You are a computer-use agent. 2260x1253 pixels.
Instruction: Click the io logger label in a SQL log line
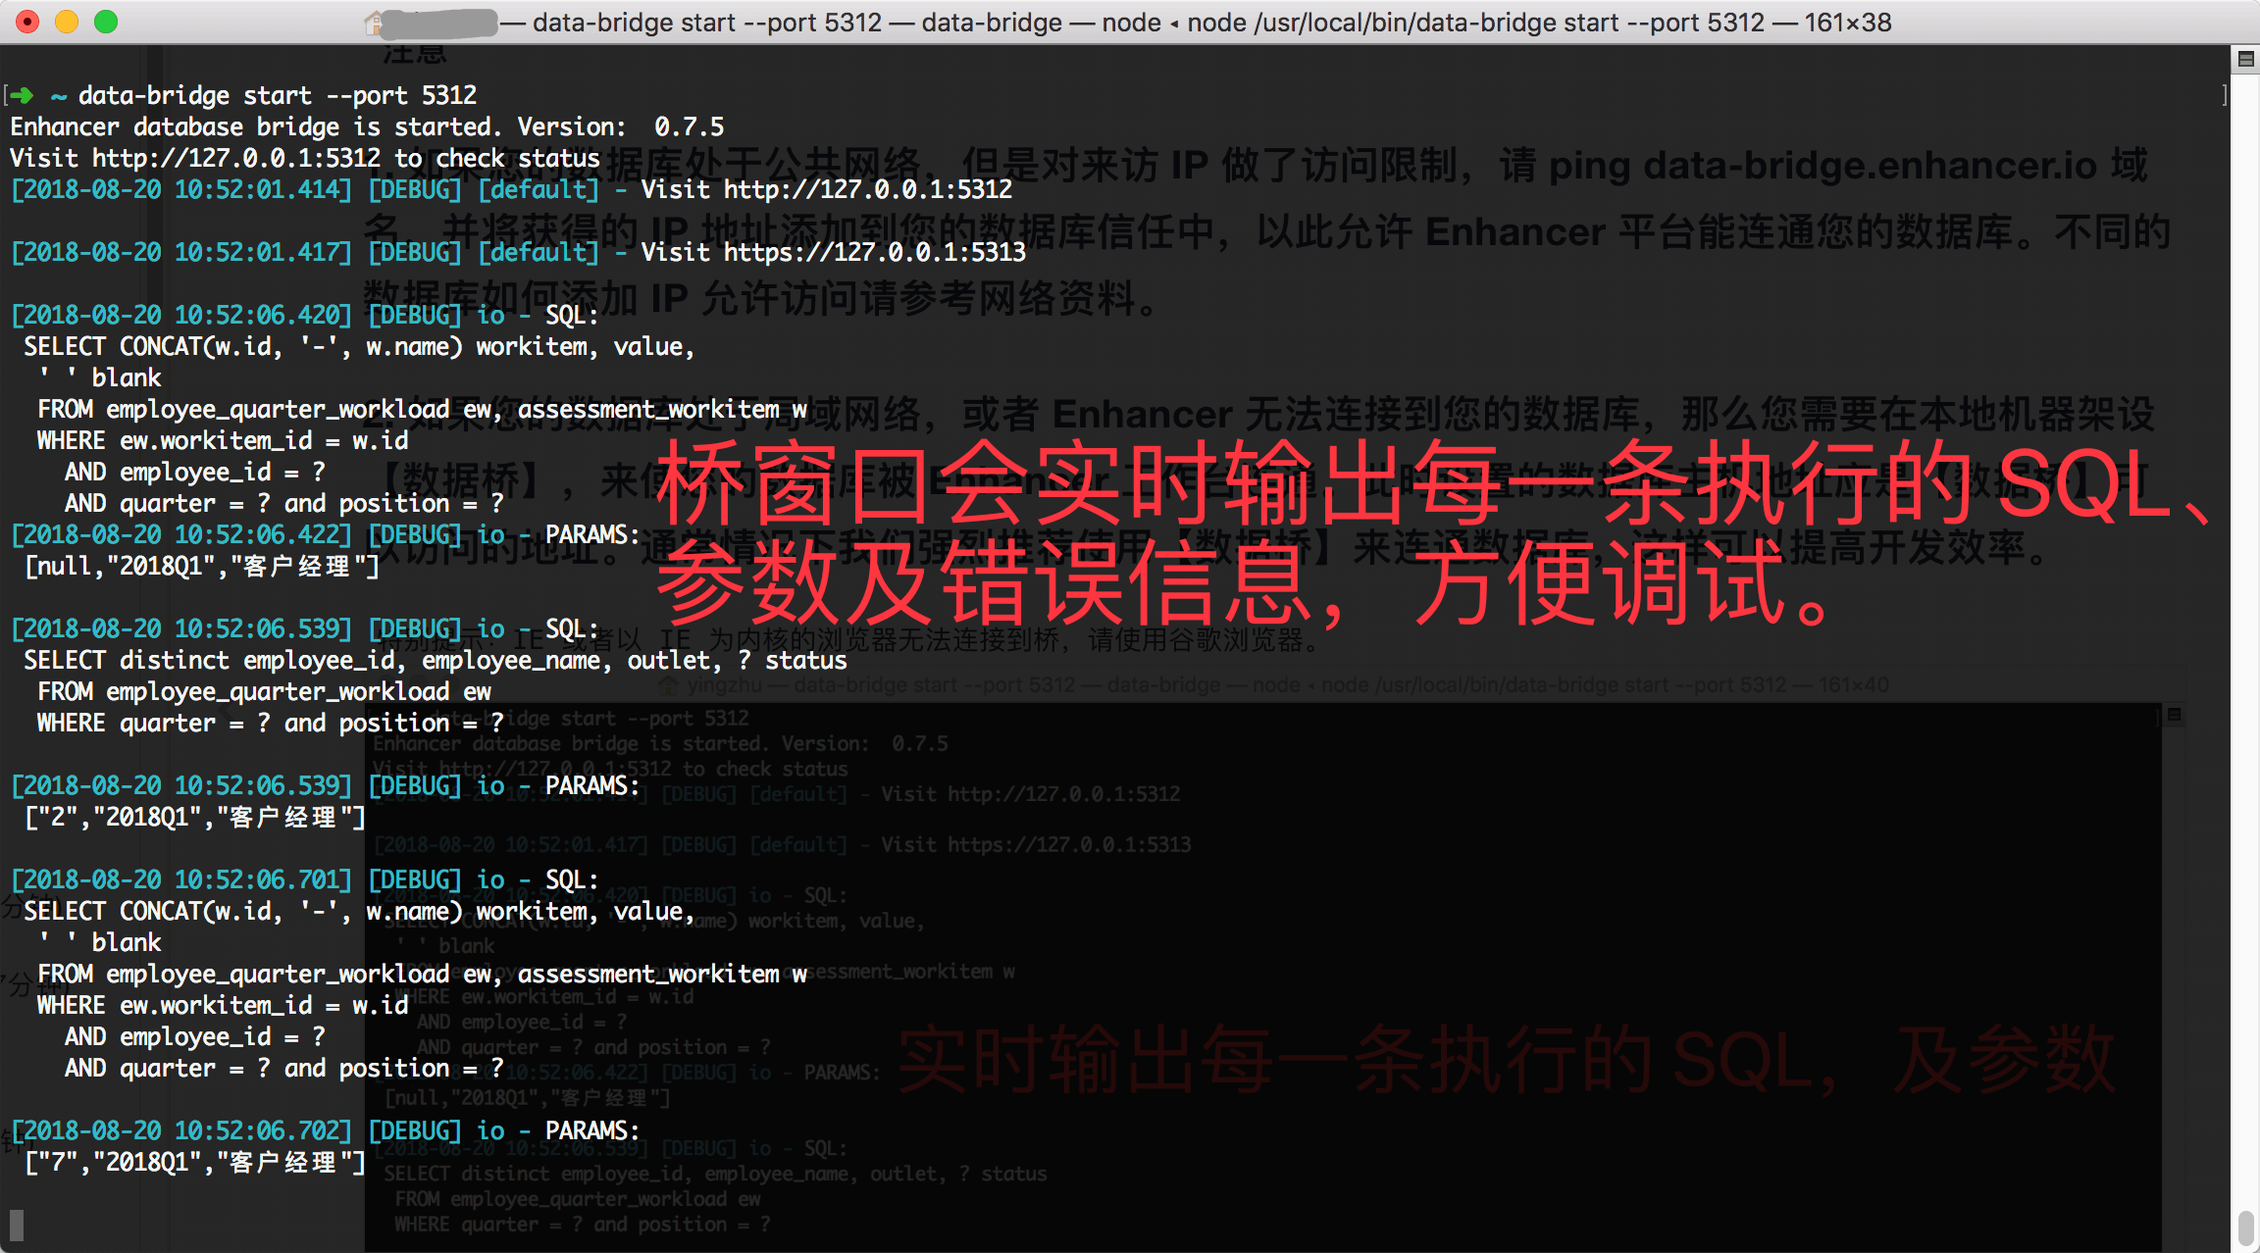click(x=491, y=315)
